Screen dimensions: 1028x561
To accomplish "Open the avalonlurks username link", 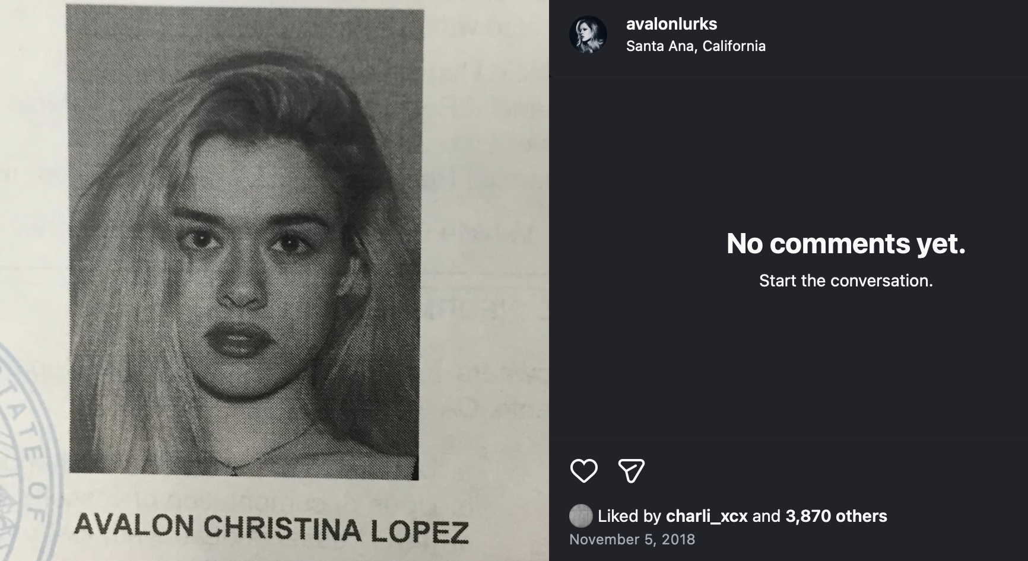I will (671, 24).
